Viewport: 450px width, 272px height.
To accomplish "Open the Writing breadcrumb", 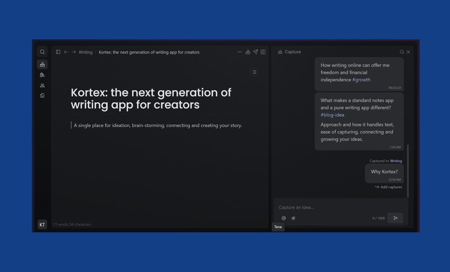I will (85, 52).
